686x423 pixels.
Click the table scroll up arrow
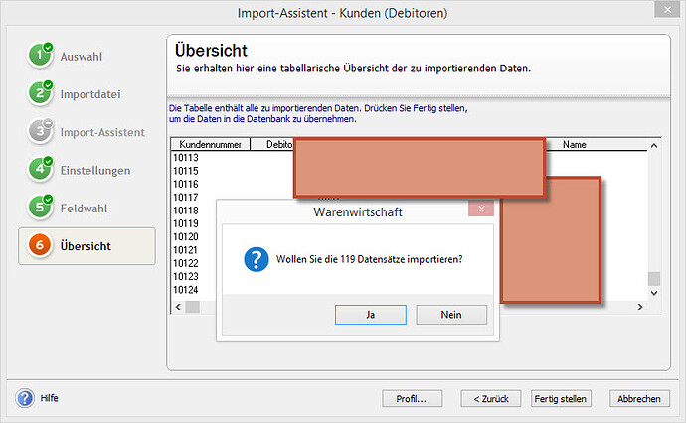tap(654, 146)
